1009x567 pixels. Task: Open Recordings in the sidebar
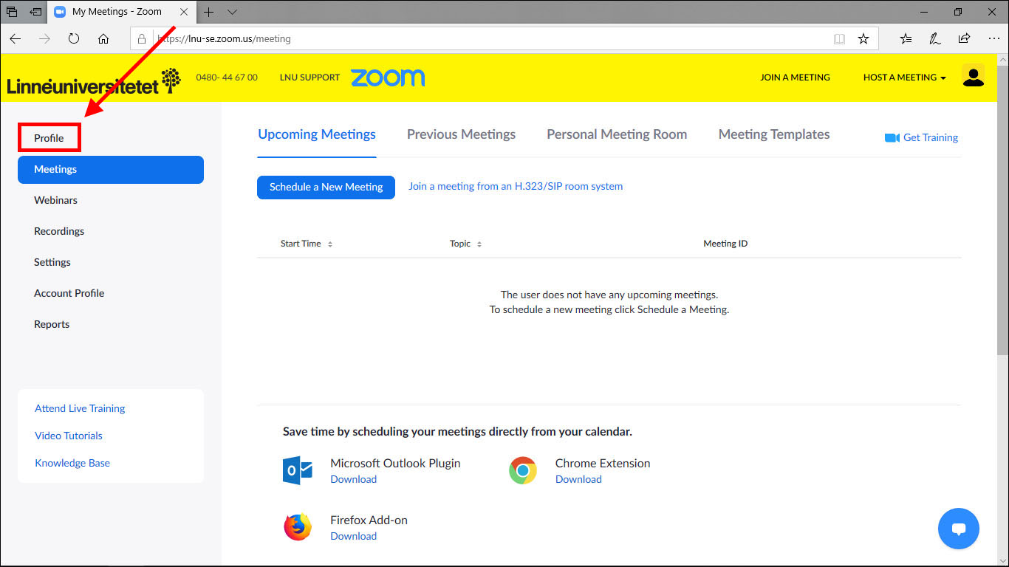pos(59,231)
